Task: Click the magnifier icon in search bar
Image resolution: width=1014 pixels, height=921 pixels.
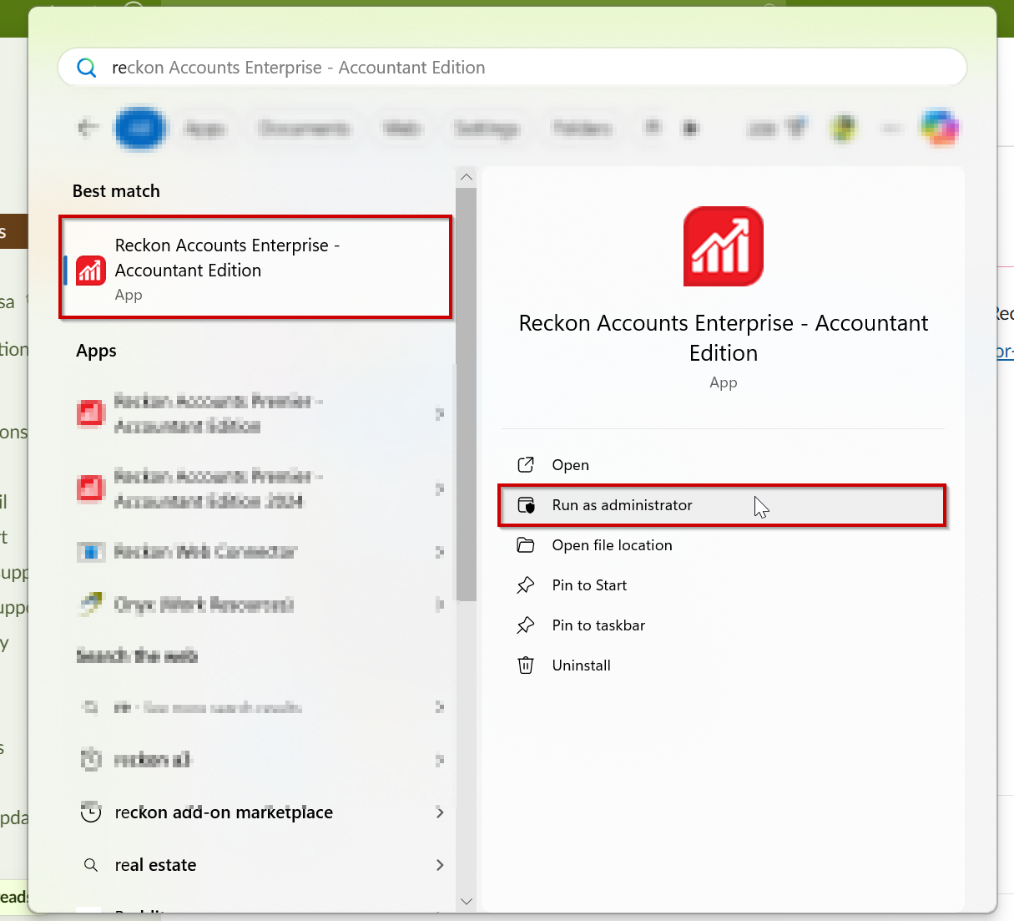Action: click(x=87, y=68)
